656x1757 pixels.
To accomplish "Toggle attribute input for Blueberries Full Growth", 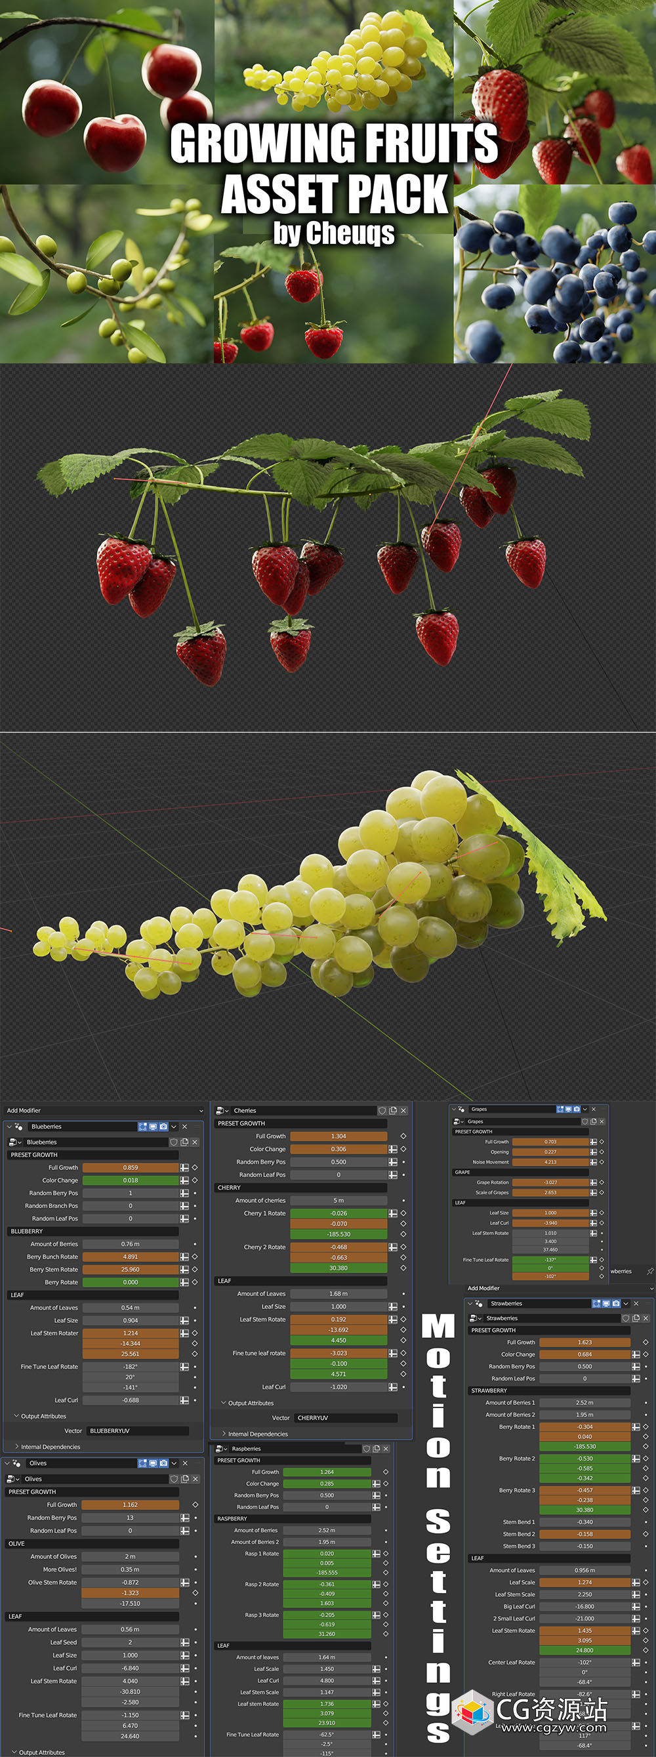I will [x=184, y=1167].
